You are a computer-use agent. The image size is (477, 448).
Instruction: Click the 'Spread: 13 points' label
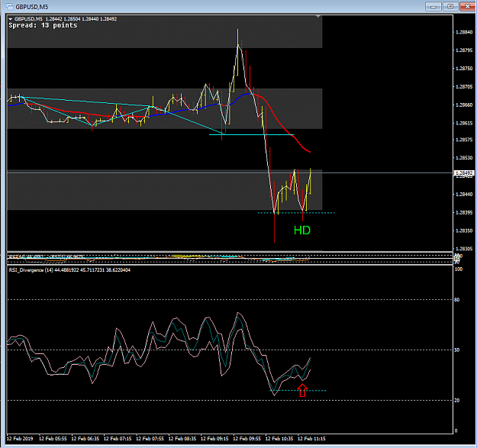click(43, 25)
